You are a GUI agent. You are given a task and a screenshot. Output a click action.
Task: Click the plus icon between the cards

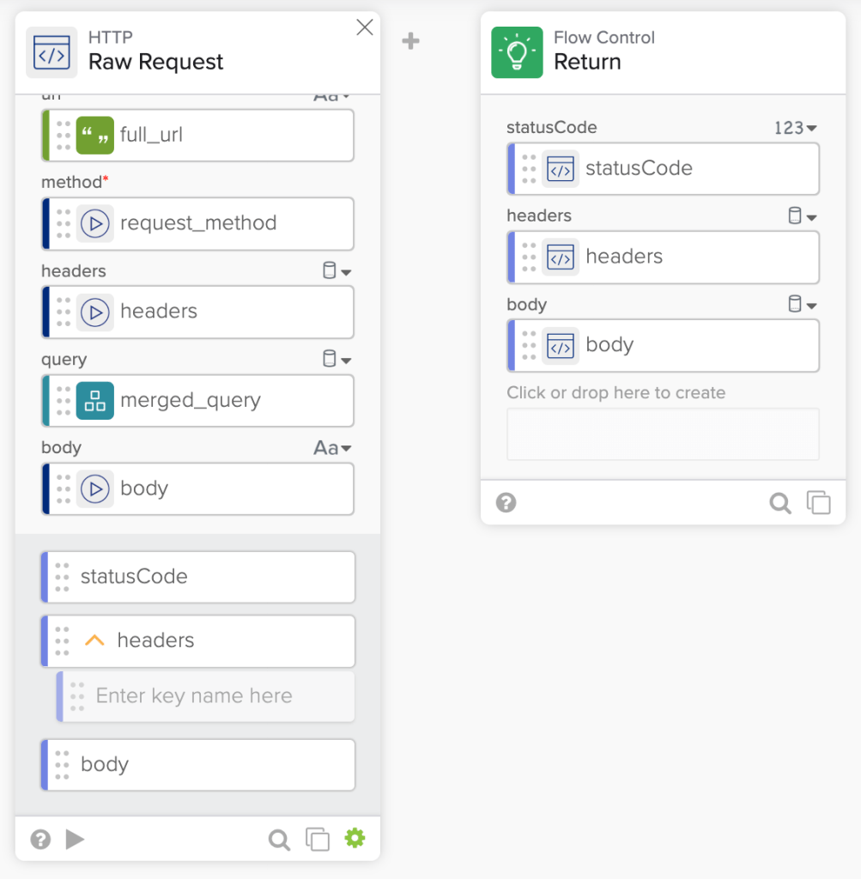[411, 40]
